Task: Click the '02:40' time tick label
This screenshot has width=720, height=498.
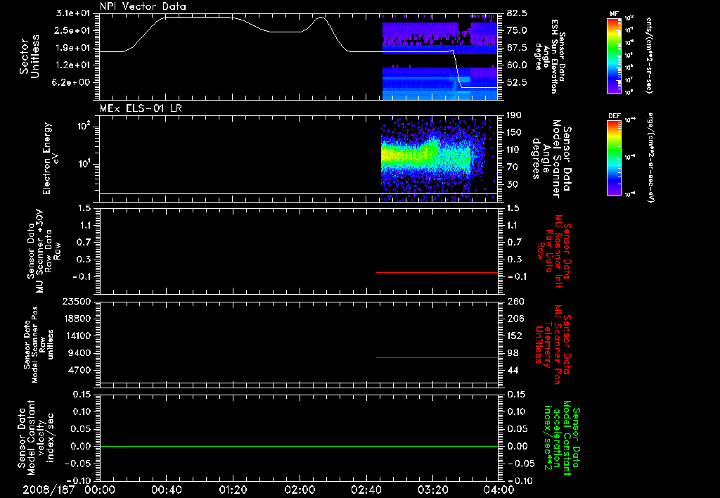Action: [x=366, y=490]
